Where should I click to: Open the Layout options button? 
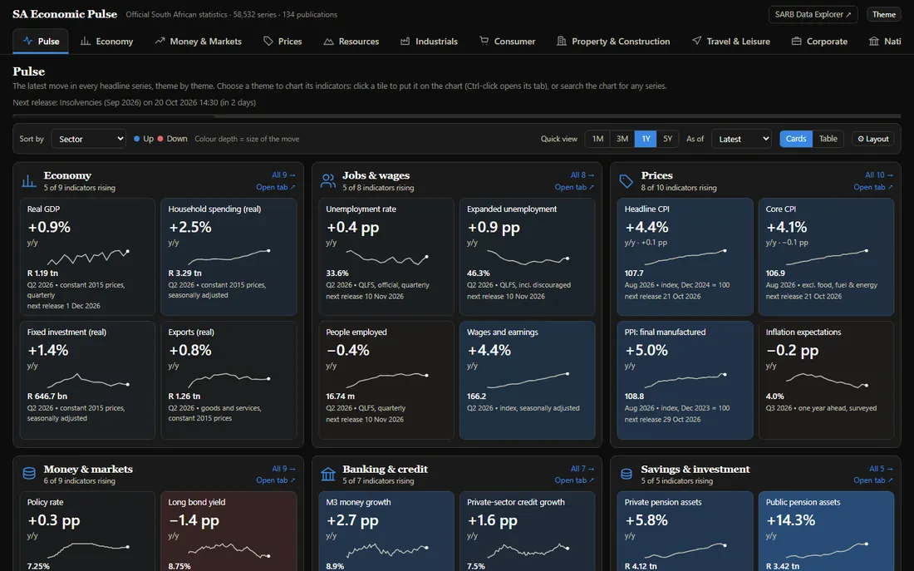coord(873,139)
